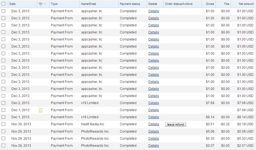This screenshot has width=256, height=150.
Task: Click the Payment status column header
Action: click(130, 4)
